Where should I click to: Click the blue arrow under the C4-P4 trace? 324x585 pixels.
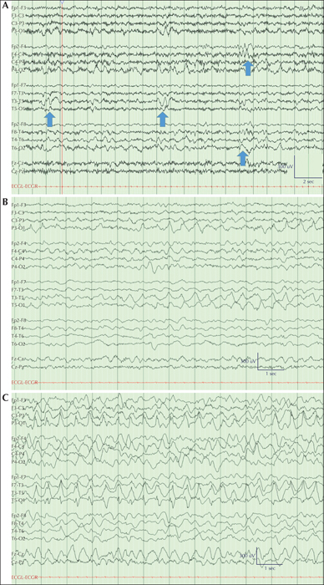click(x=248, y=69)
